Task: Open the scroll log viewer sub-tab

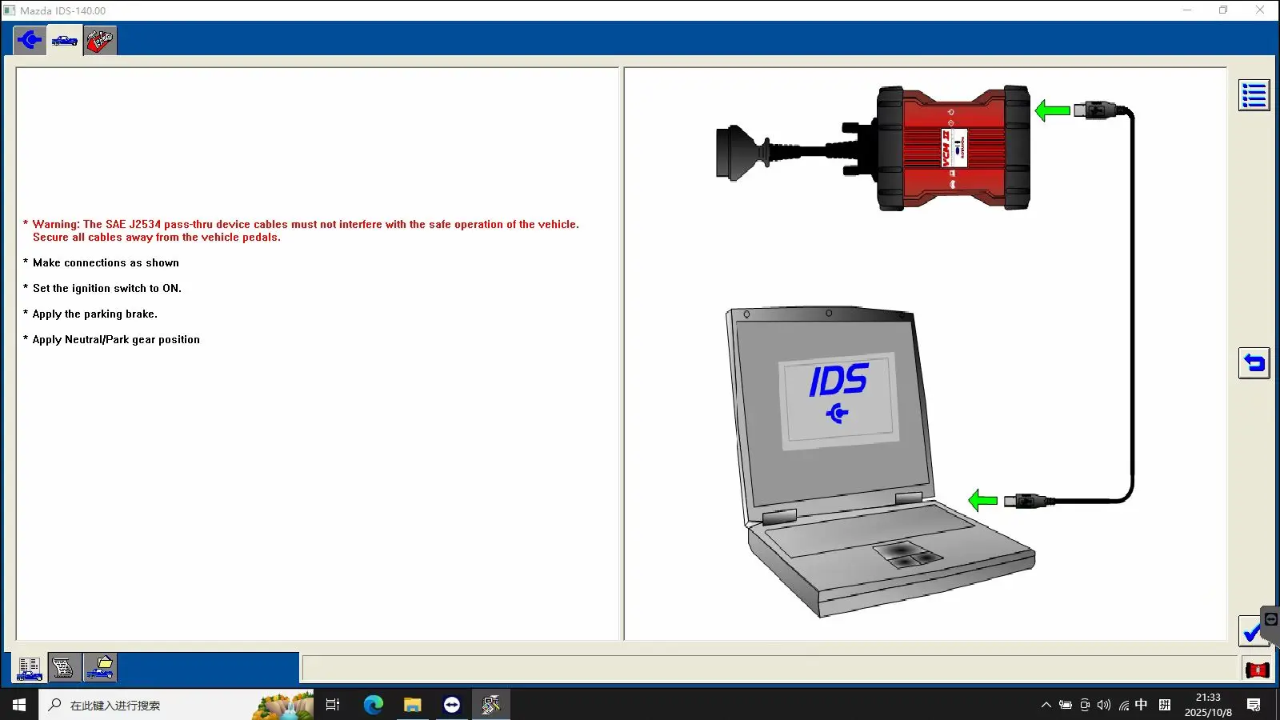Action: (64, 667)
